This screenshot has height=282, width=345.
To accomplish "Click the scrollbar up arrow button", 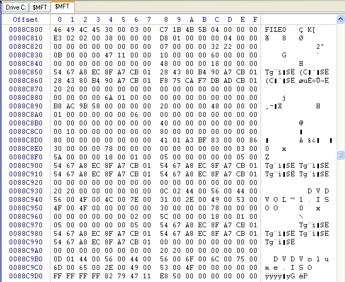I will (340, 20).
